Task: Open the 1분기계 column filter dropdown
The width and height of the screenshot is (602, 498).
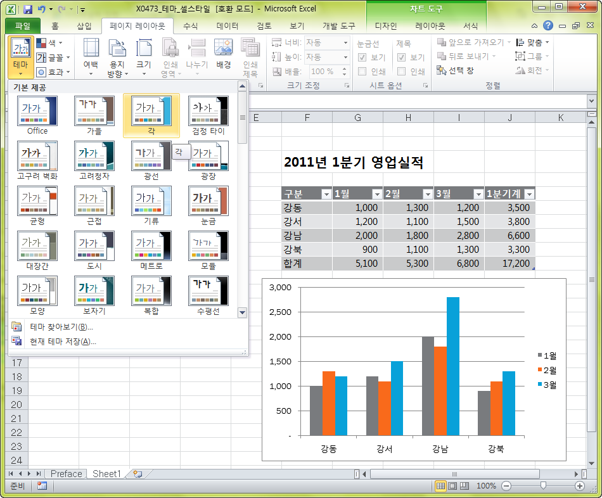Action: (x=529, y=194)
